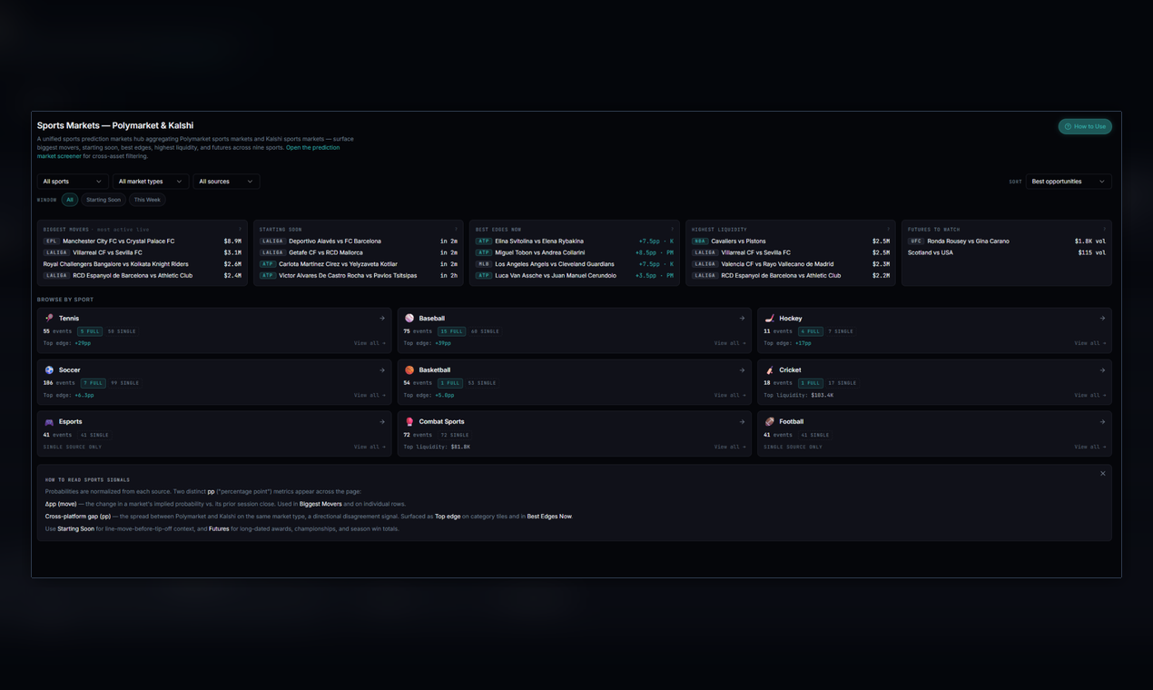
Task: Open Football card arrow icon
Action: point(1102,421)
